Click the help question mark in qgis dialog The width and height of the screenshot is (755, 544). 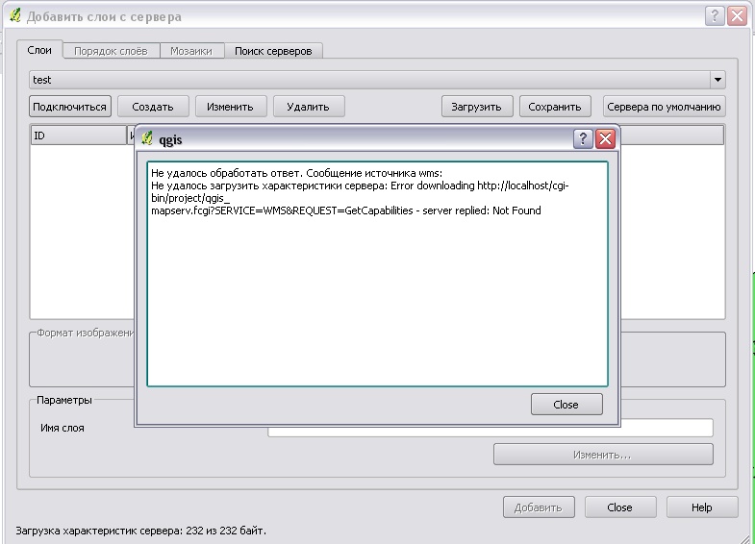coord(583,139)
